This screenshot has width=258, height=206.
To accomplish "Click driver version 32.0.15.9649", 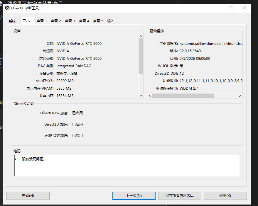I will (190, 51).
